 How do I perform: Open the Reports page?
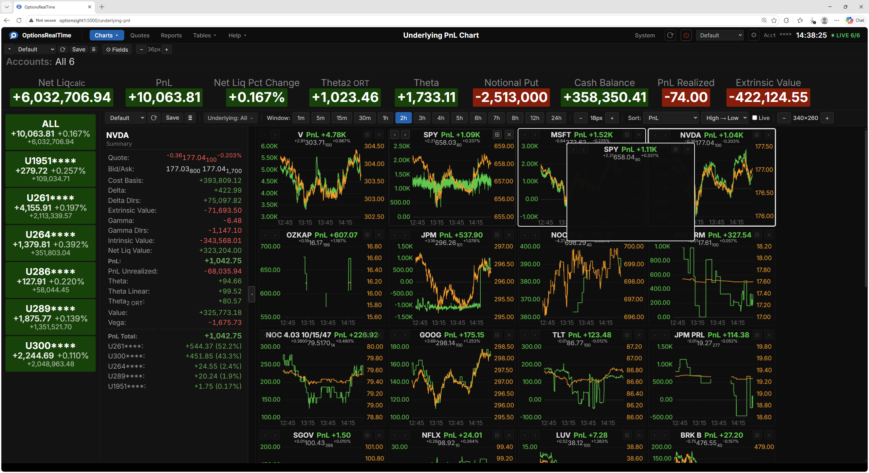pos(171,35)
